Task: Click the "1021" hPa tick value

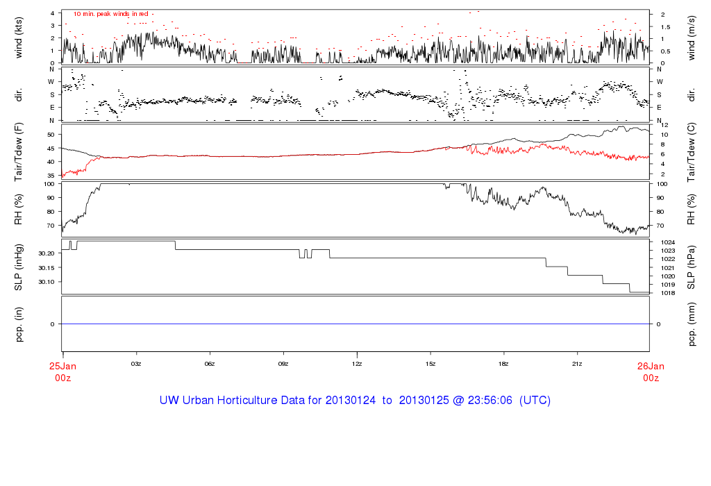Action: pos(668,268)
